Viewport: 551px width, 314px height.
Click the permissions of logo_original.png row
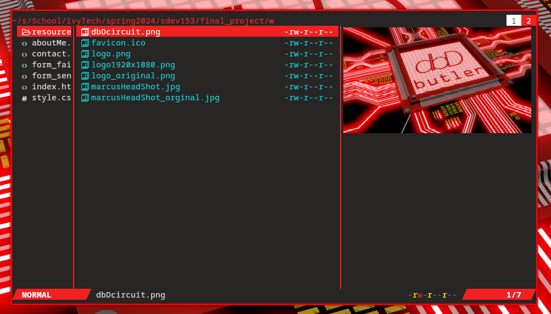309,76
